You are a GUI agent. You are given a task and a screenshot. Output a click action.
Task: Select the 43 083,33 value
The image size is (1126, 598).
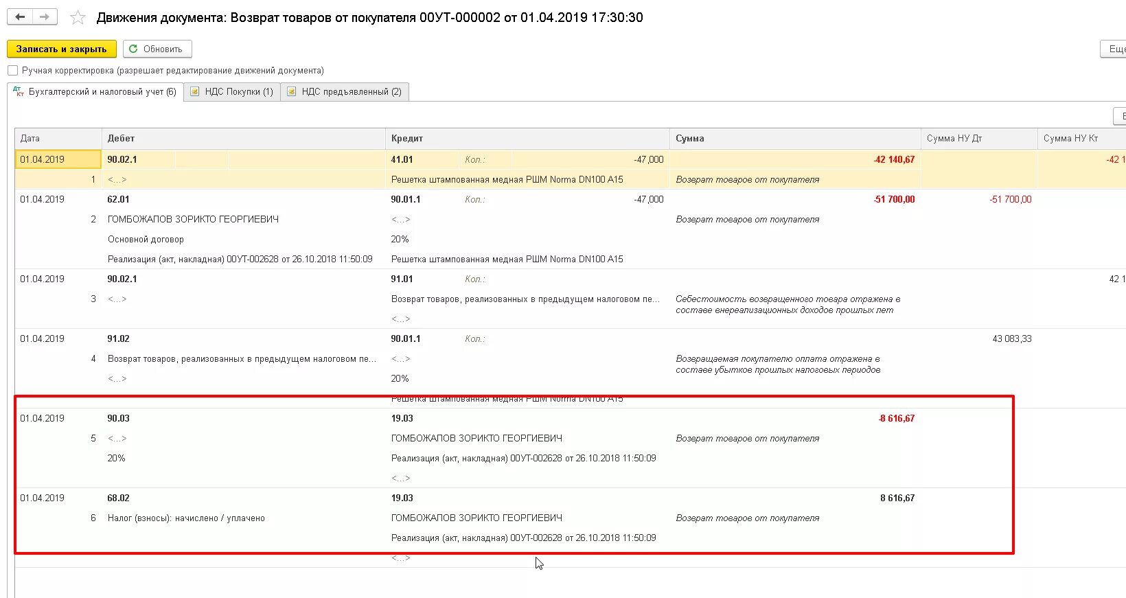click(x=1011, y=338)
